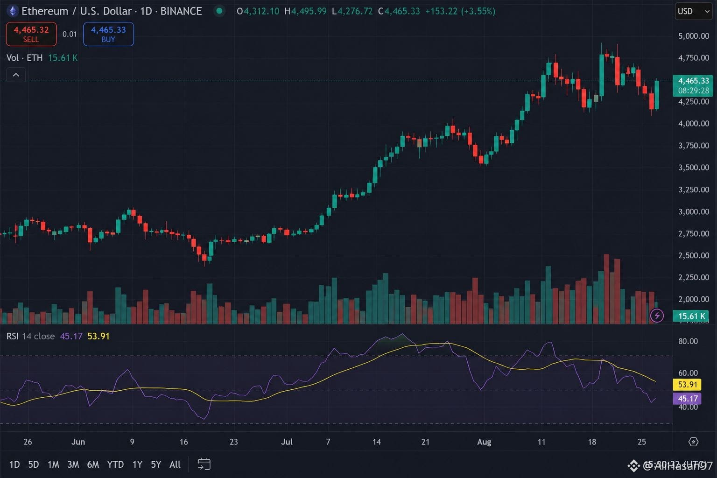
Task: Select the 1D time range
Action: (14, 464)
